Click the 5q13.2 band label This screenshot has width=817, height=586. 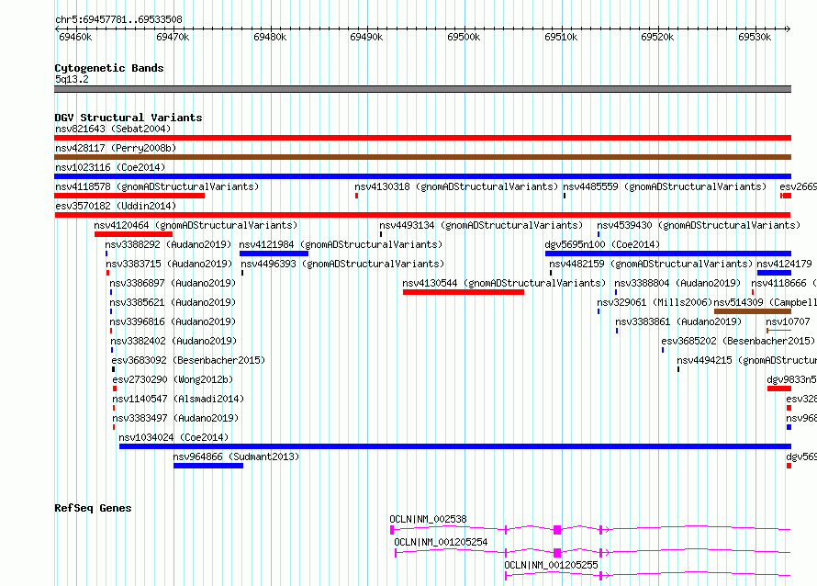click(x=72, y=79)
